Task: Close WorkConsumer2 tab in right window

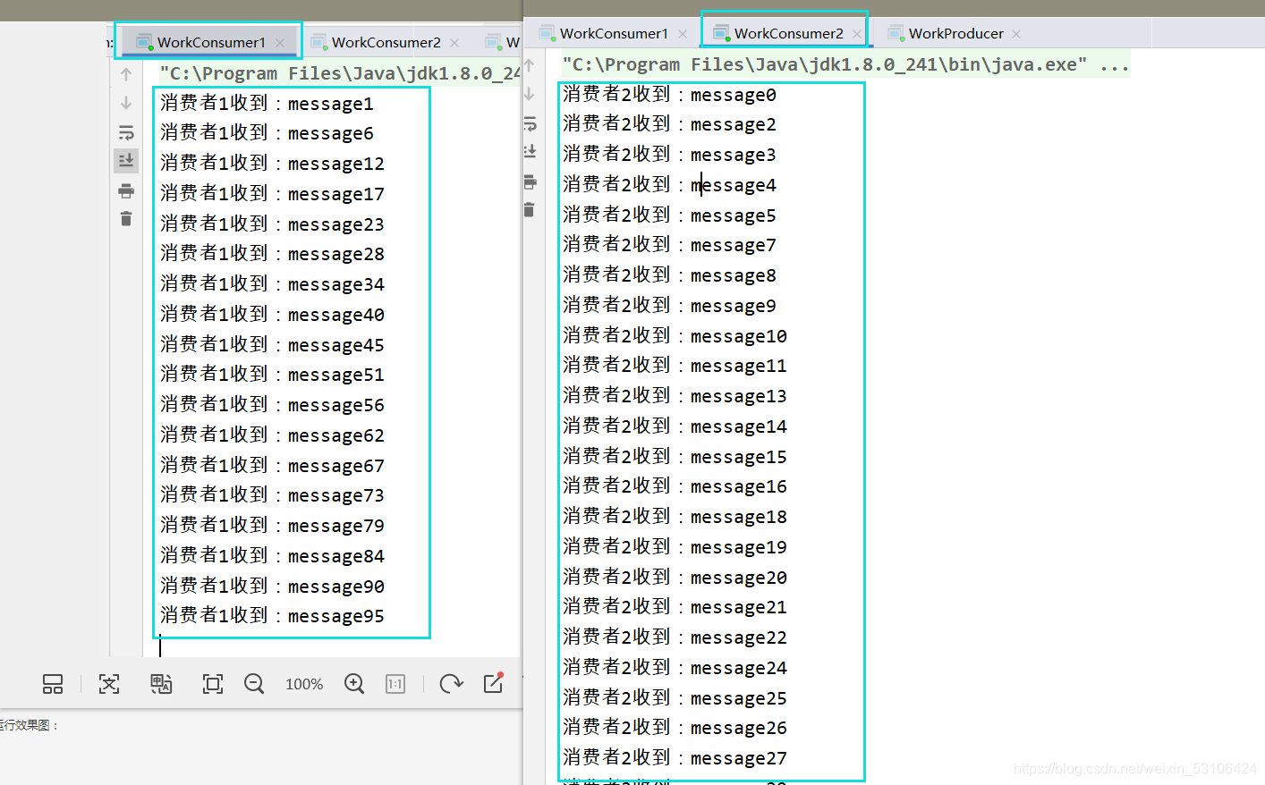Action: click(x=857, y=34)
